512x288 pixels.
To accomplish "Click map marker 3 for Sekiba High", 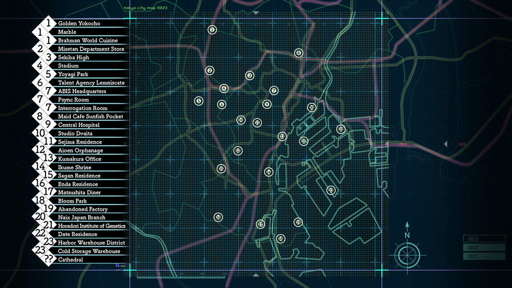I will 249,76.
